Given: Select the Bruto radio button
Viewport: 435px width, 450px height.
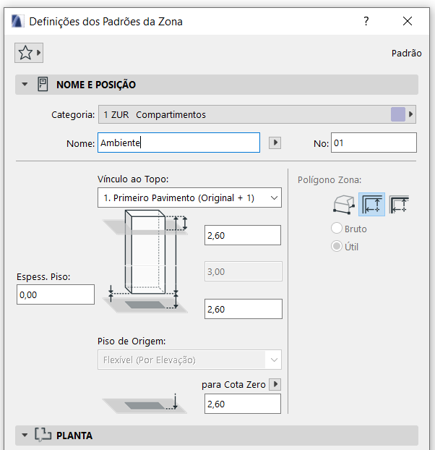Looking at the screenshot, I should point(336,229).
